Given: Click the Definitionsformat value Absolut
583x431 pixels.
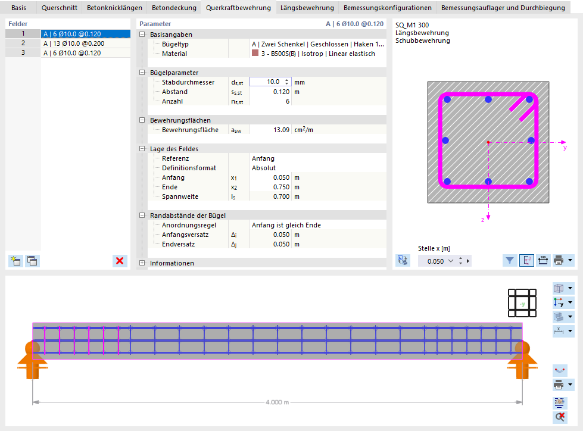Looking at the screenshot, I should tap(318, 168).
